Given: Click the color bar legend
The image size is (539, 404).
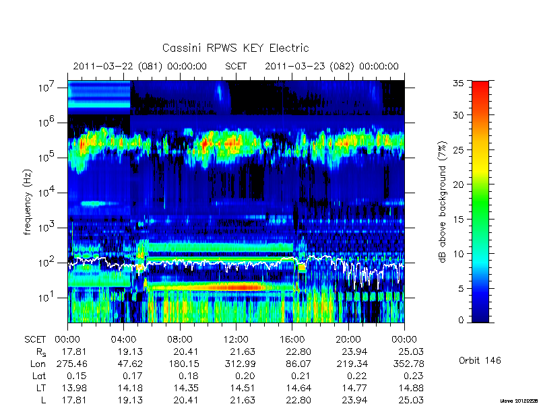Looking at the screenshot, I should pyautogui.click(x=480, y=201).
